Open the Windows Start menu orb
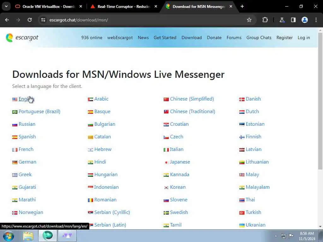 click(x=9, y=236)
